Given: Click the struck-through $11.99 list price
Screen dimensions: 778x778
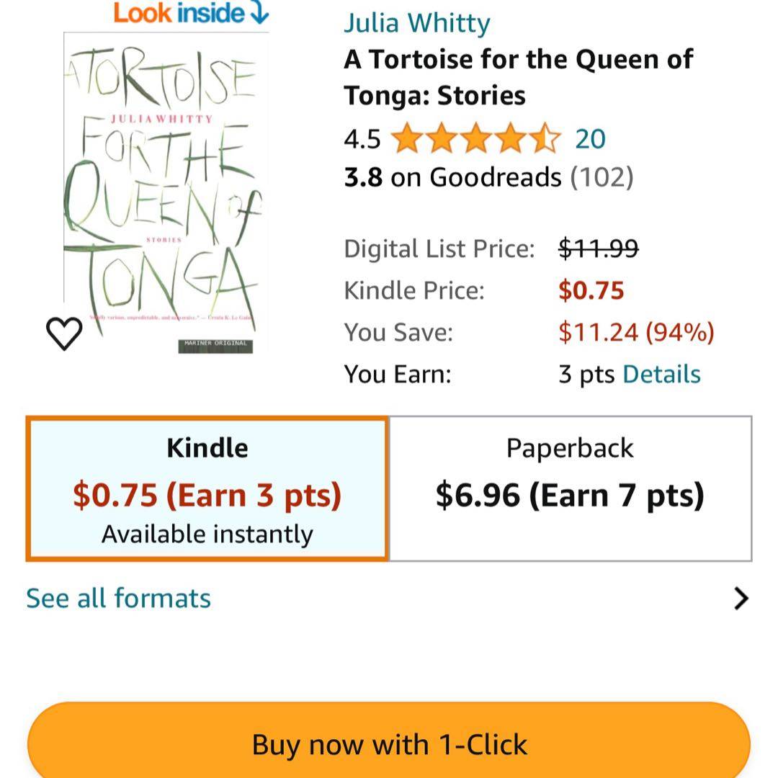Looking at the screenshot, I should tap(598, 249).
